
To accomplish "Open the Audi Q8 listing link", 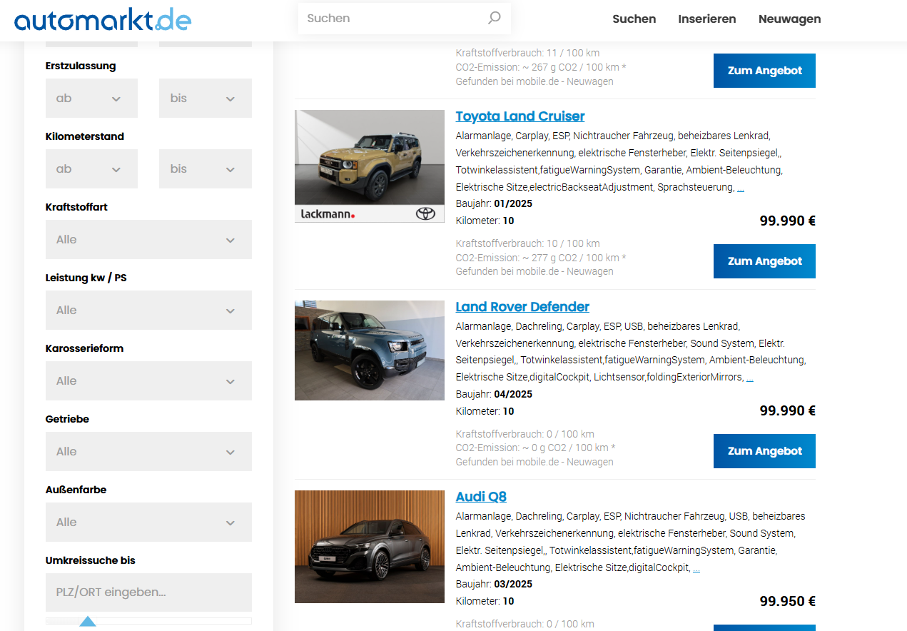I will point(481,497).
